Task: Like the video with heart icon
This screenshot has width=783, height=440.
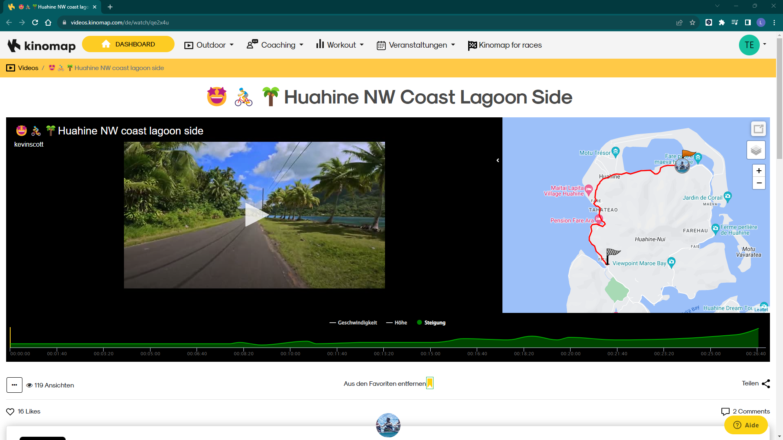Action: click(x=10, y=411)
